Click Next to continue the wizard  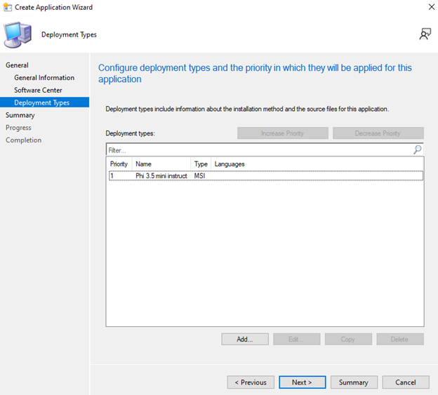pos(302,382)
